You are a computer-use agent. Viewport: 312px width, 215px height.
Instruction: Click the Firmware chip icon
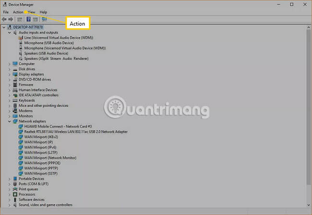[15, 85]
